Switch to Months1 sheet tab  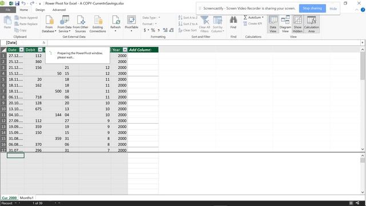27,198
